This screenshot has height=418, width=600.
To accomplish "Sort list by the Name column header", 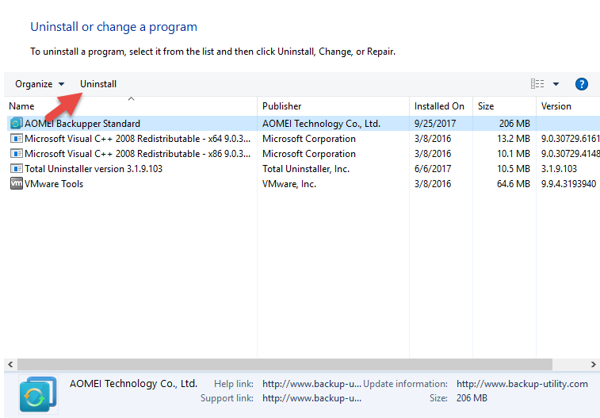I will [x=21, y=106].
